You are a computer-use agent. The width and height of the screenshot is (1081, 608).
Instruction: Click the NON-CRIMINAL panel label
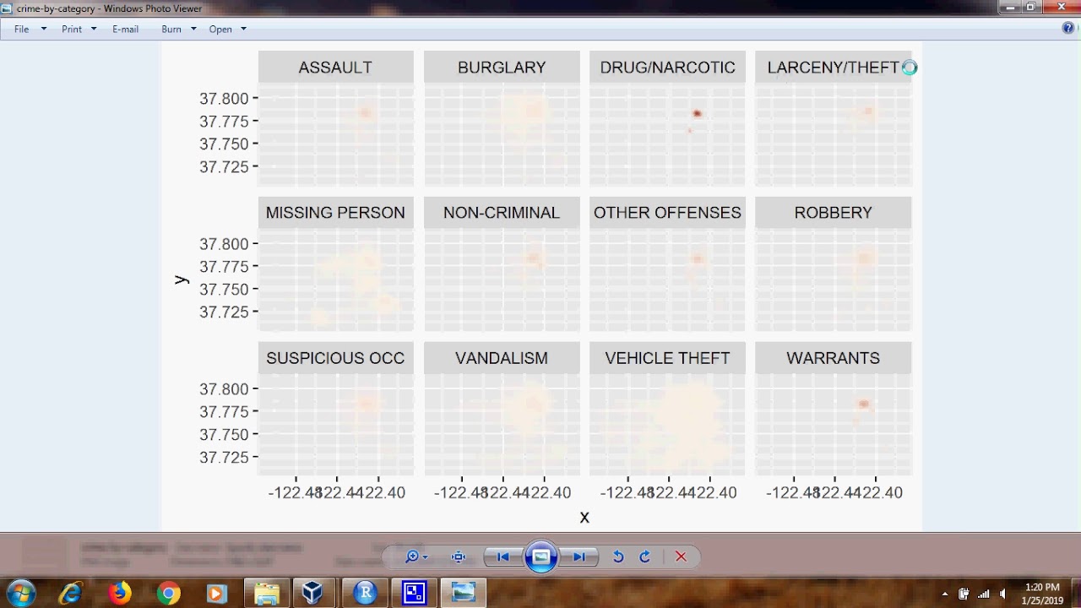[x=502, y=213]
